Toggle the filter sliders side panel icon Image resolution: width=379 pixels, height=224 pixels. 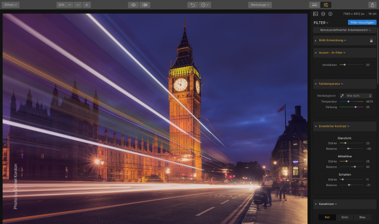pyautogui.click(x=326, y=5)
